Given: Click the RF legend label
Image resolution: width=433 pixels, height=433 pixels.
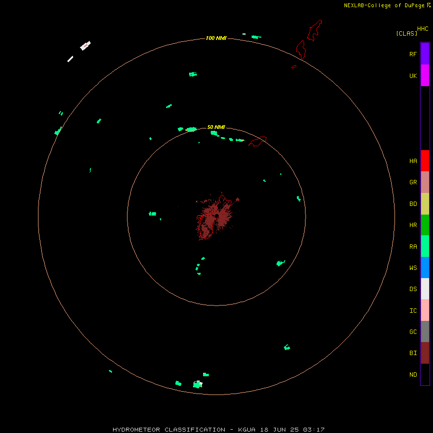Looking at the screenshot, I should (413, 54).
